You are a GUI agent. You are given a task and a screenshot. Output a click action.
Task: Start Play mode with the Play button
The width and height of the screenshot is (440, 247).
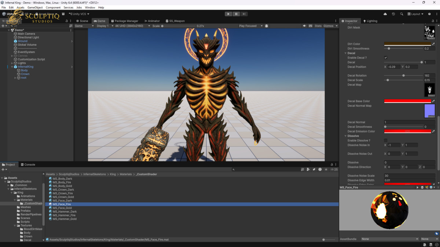(x=228, y=14)
